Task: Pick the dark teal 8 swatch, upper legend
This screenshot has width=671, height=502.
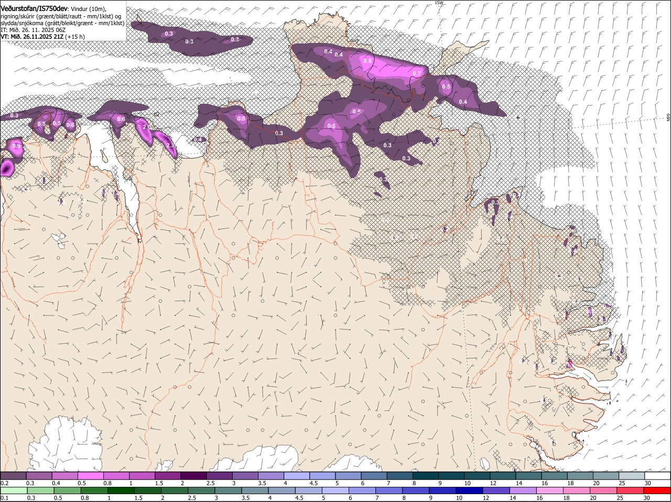Action: coord(425,475)
